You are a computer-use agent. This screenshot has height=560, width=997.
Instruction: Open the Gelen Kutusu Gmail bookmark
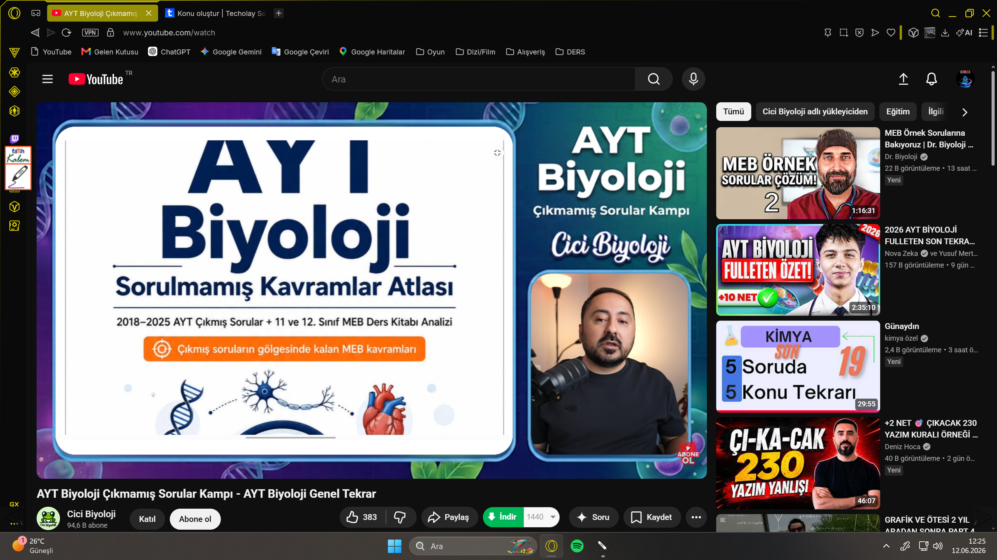(109, 52)
